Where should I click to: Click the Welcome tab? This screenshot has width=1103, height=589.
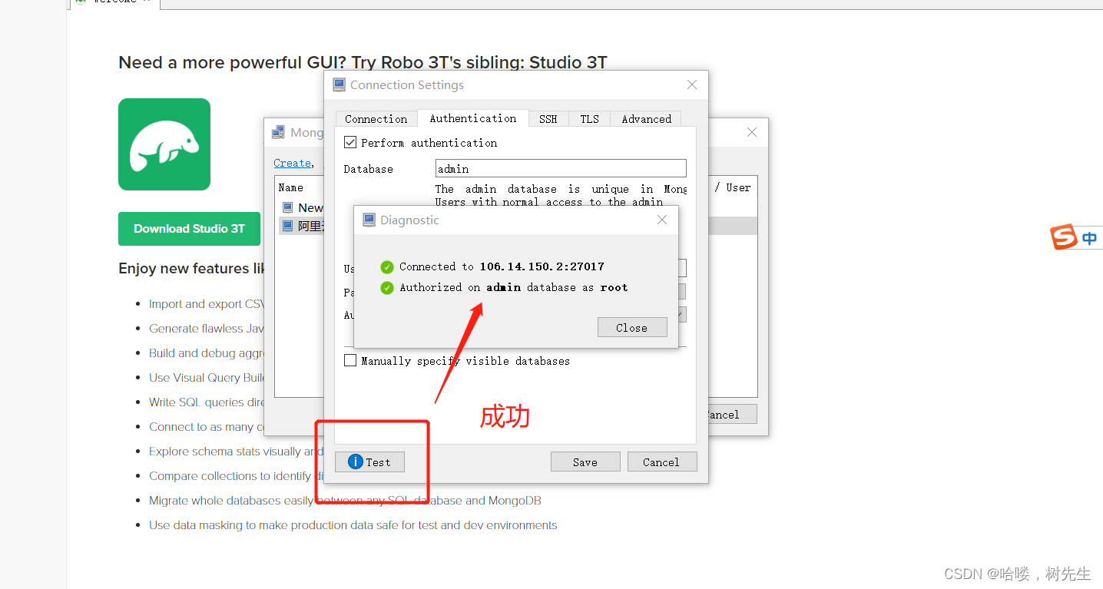tap(115, 2)
